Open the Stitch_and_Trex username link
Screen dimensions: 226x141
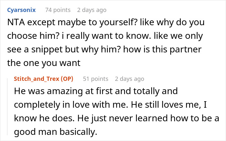(x=36, y=79)
